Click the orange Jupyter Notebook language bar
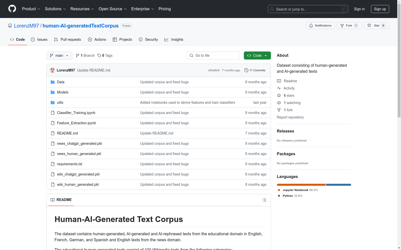401x250 pixels. 301,185
